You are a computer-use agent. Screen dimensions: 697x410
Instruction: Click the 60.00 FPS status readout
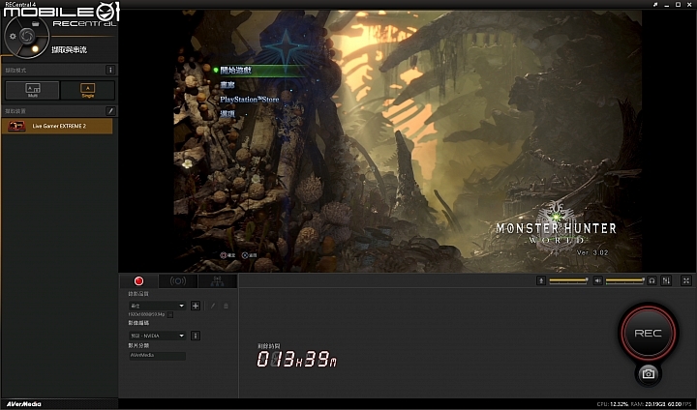click(x=681, y=404)
